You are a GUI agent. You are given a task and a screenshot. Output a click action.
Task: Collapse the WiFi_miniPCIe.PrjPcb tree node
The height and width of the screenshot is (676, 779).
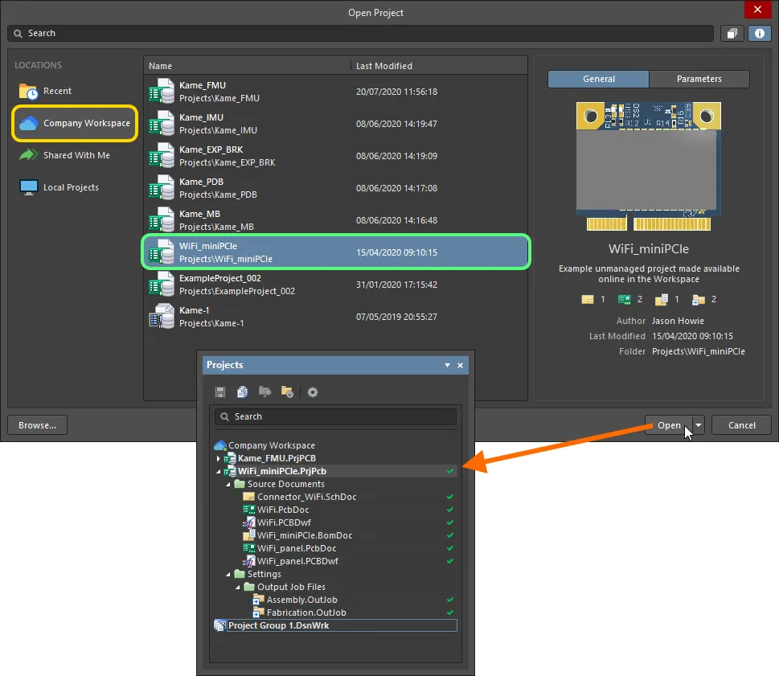[x=218, y=471]
